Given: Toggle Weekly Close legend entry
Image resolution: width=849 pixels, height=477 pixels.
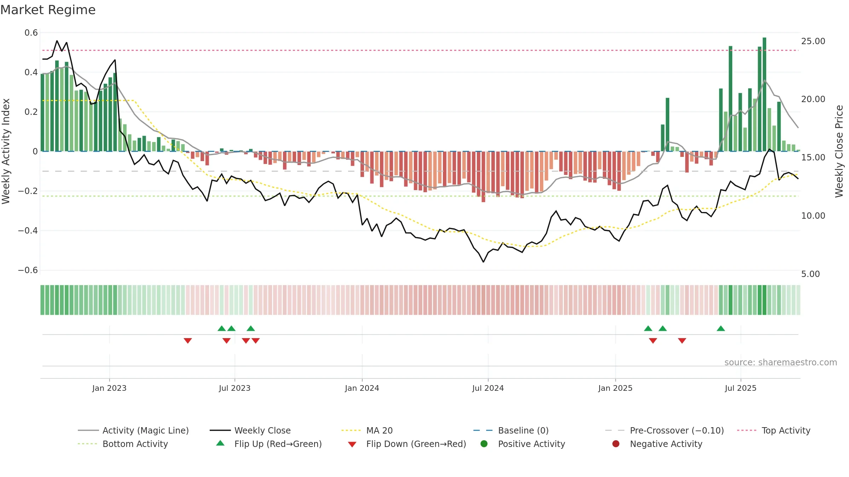Looking at the screenshot, I should pyautogui.click(x=250, y=430).
